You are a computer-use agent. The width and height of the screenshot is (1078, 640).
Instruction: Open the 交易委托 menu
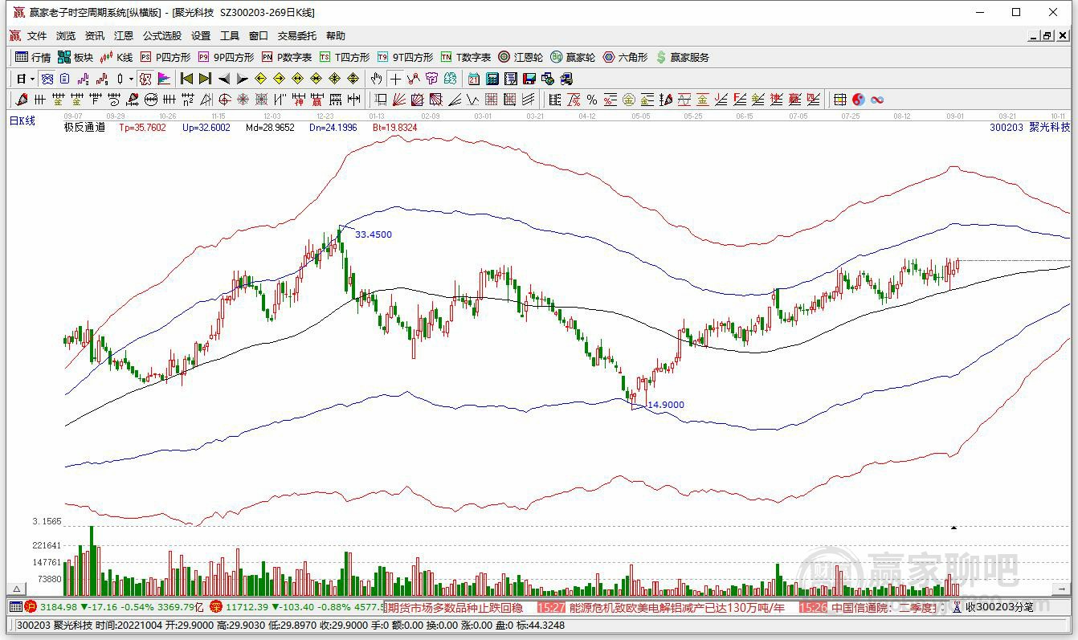[x=297, y=36]
